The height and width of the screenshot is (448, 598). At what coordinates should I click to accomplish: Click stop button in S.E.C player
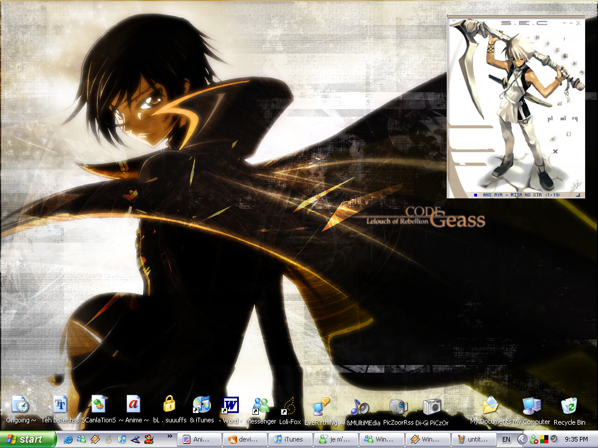coord(565,55)
